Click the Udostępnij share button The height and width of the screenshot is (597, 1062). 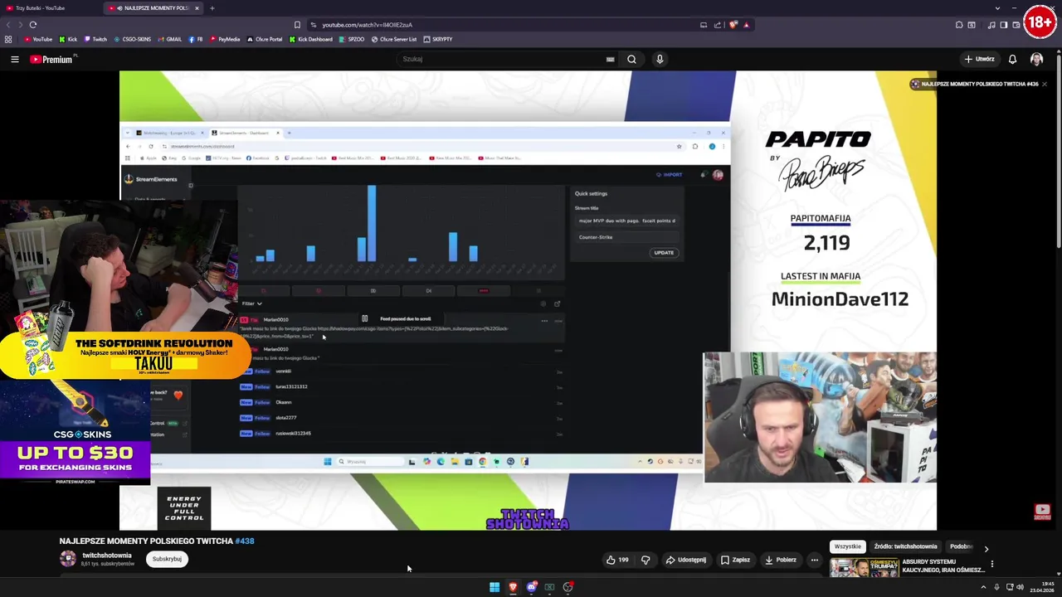coord(685,560)
